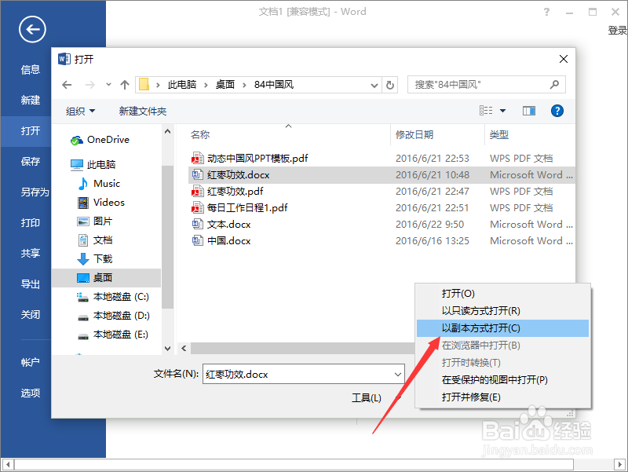Expand the 文件名 combo box dropdown

(x=398, y=375)
